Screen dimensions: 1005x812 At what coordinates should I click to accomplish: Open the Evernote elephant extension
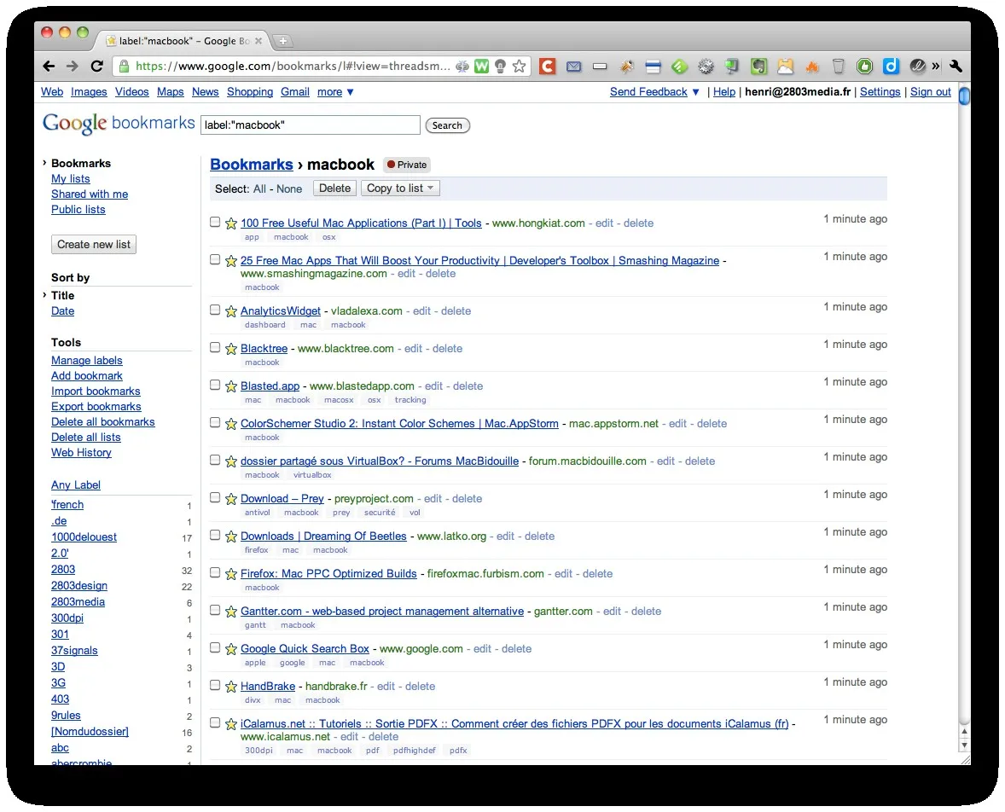[x=759, y=66]
